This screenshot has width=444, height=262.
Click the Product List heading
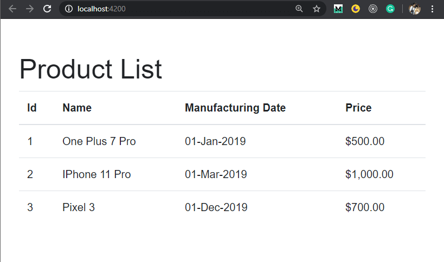(91, 69)
